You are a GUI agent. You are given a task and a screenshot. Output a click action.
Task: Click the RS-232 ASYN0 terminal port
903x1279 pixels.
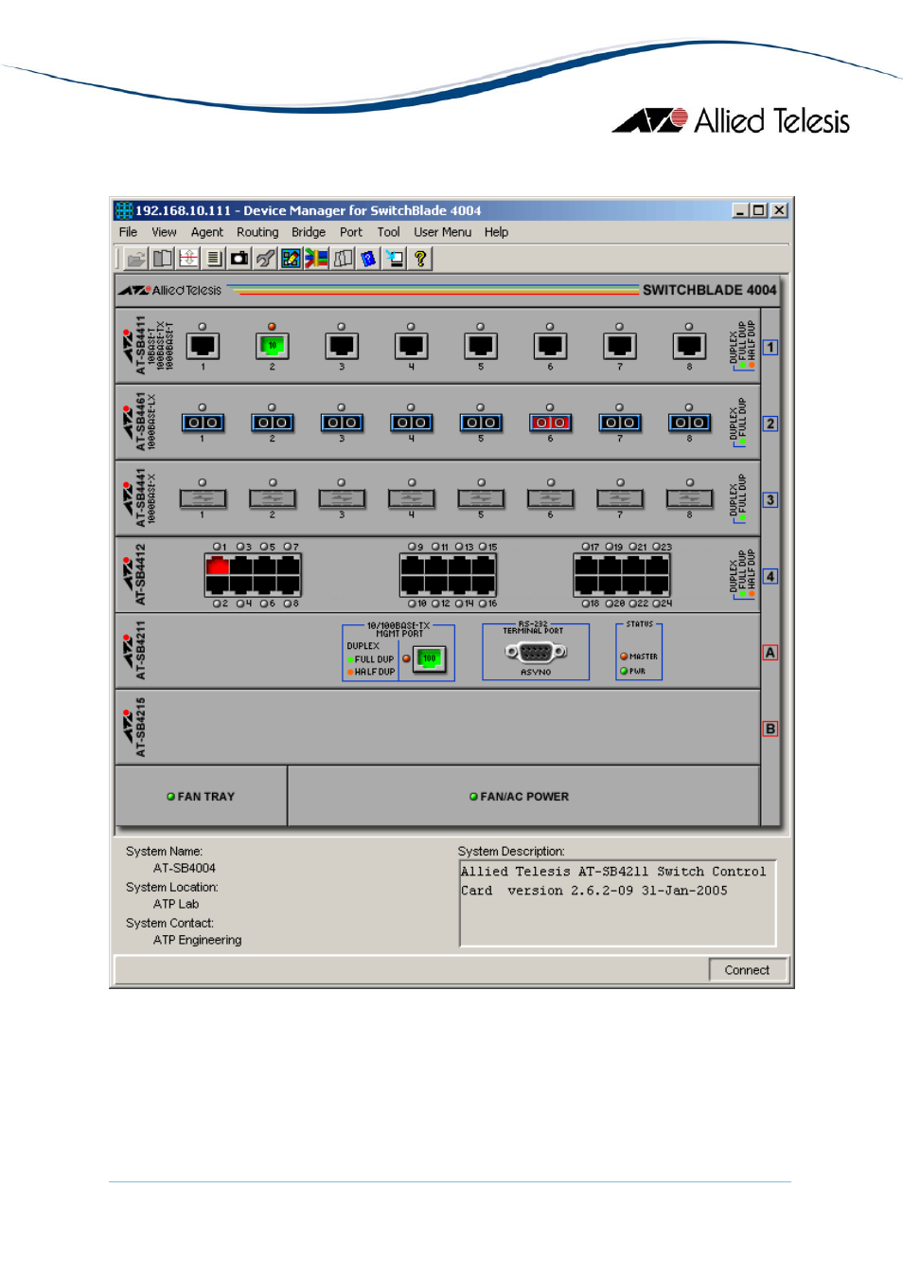tap(536, 652)
